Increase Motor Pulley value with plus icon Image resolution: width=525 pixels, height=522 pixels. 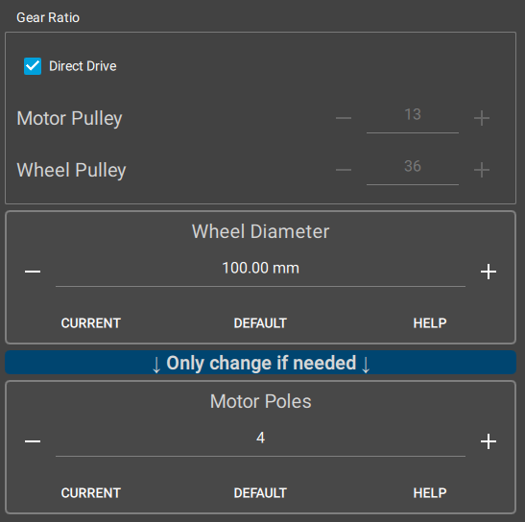coord(482,118)
